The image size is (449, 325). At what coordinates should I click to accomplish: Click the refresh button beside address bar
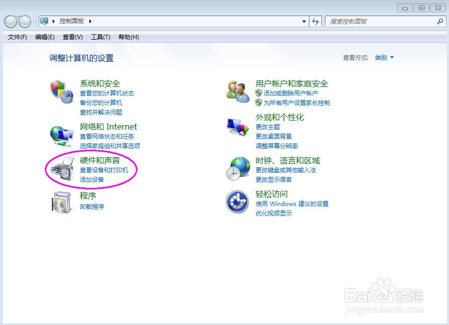coord(315,22)
